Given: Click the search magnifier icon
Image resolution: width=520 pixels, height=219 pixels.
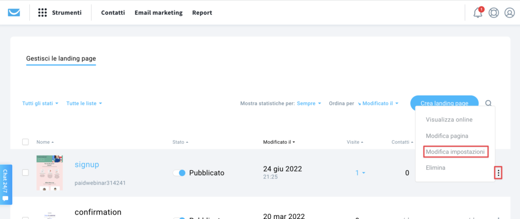Looking at the screenshot, I should [488, 103].
